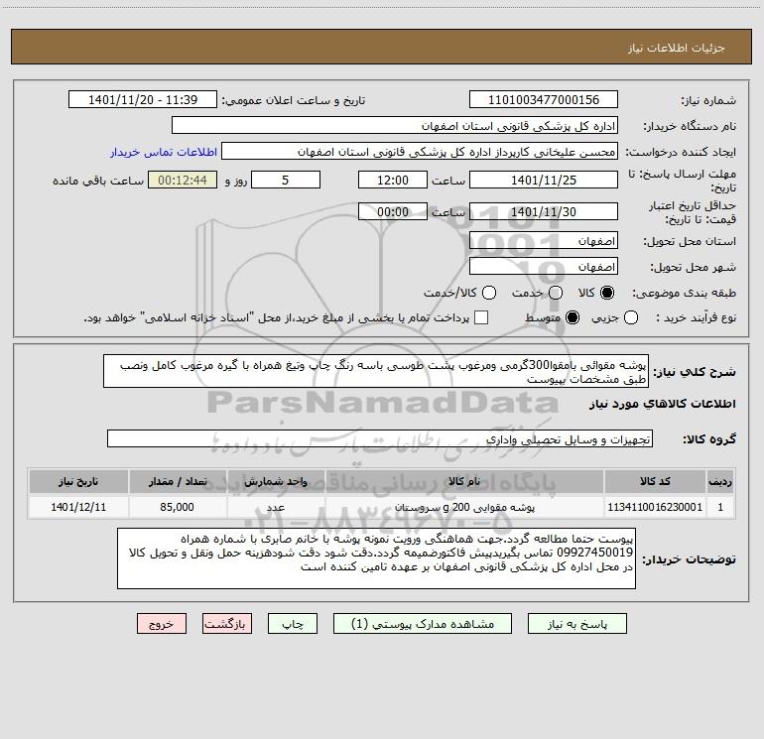Image resolution: width=764 pixels, height=739 pixels.
Task: Click the خروج exit button
Action: pyautogui.click(x=162, y=624)
